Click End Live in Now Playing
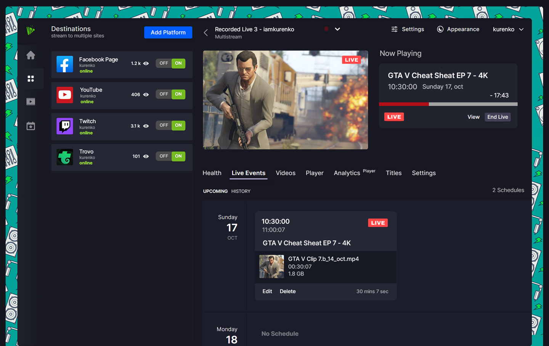 coord(498,117)
